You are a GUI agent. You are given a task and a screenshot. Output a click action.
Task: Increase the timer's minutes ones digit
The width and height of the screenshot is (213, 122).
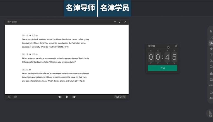point(158,51)
